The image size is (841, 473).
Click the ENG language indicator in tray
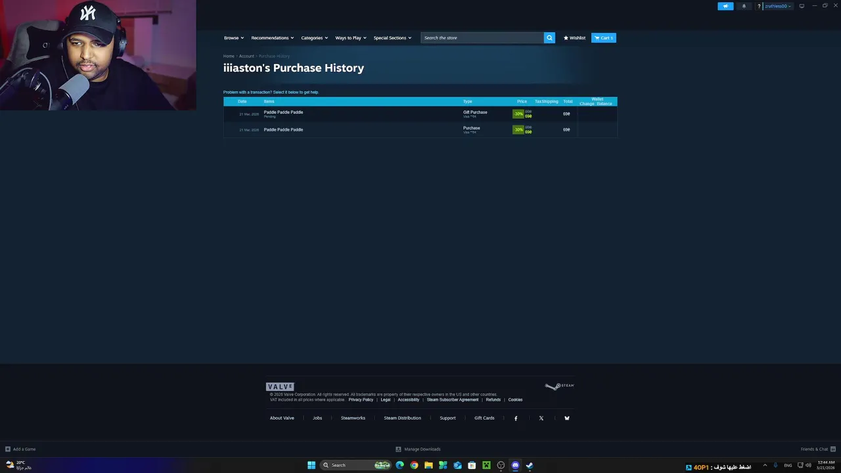tap(788, 465)
